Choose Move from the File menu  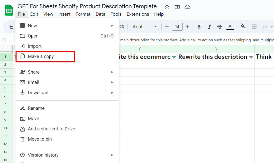point(67,119)
